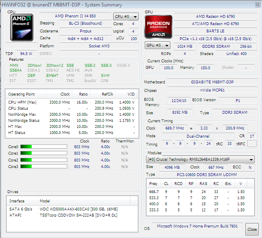
Task: Click the BL-C3 (Bloodhound) stepping field
Action: 86,23
